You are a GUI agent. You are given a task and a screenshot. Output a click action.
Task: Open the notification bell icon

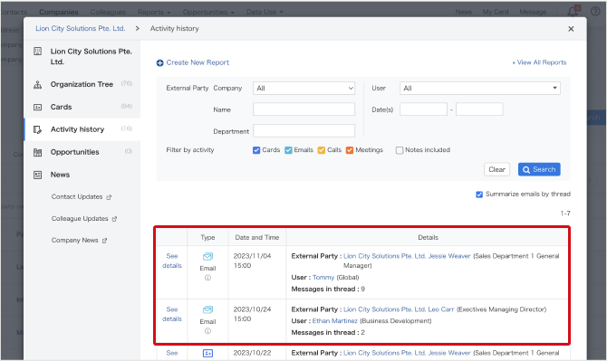click(x=573, y=11)
